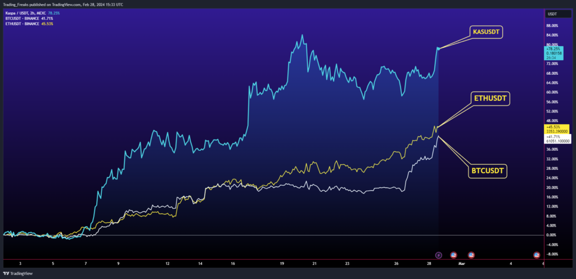Click date 19 on the time axis
Screen dimensions: 576x279
click(282, 263)
